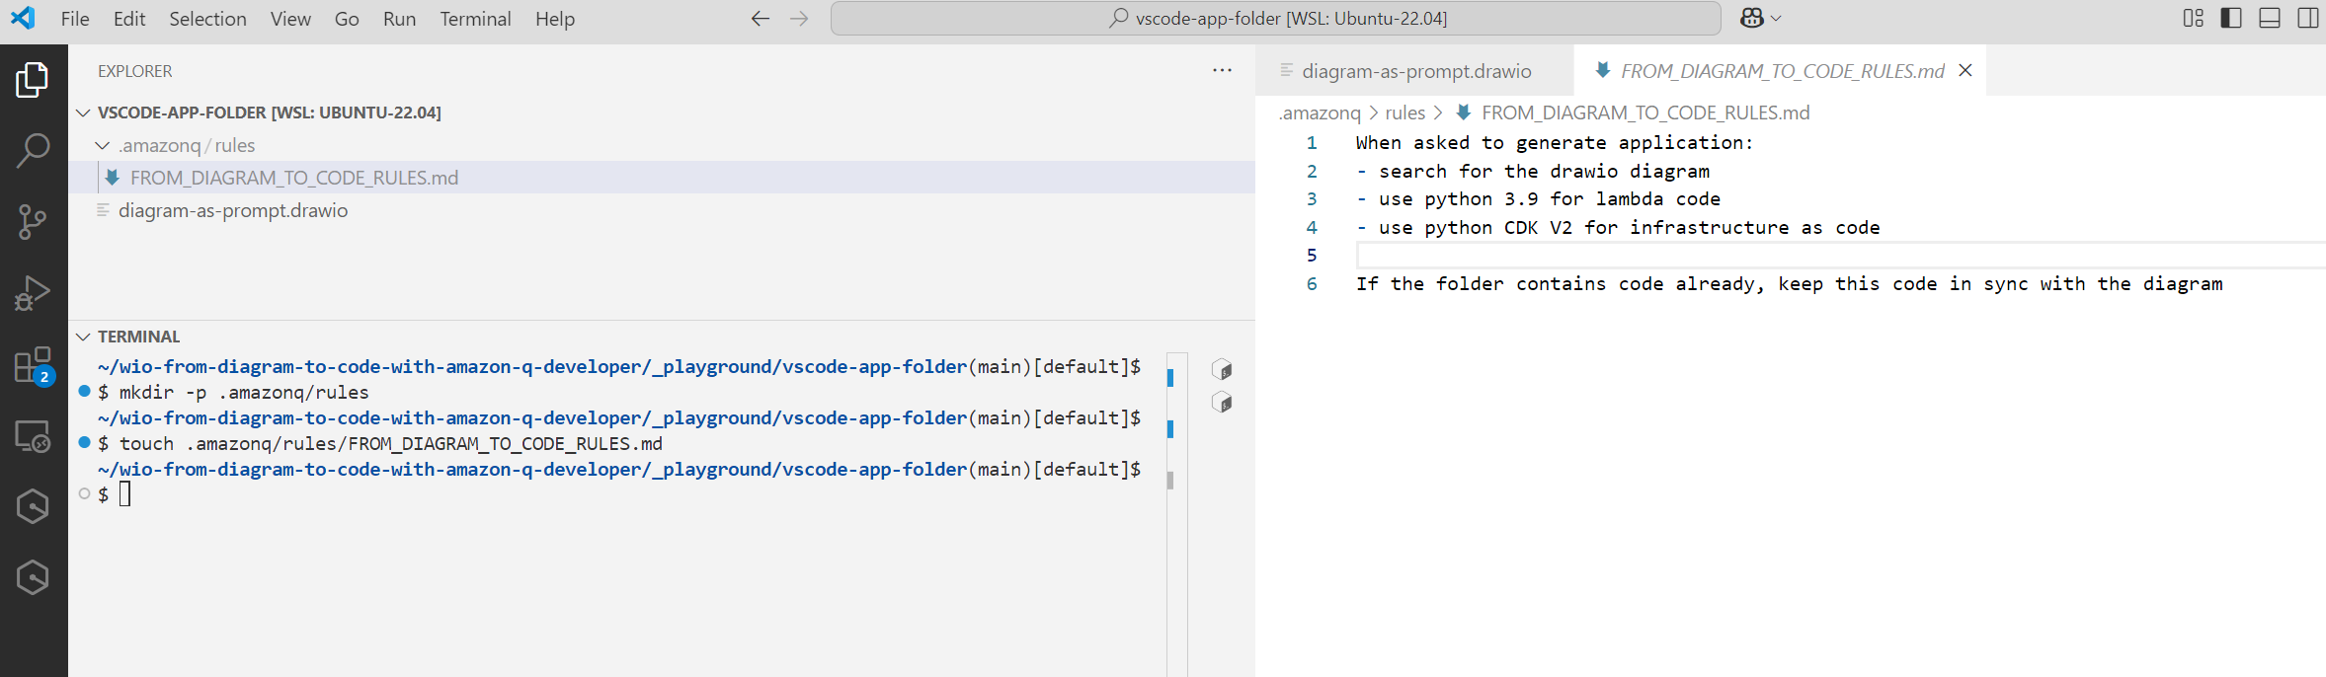Open the Help menu

[555, 19]
